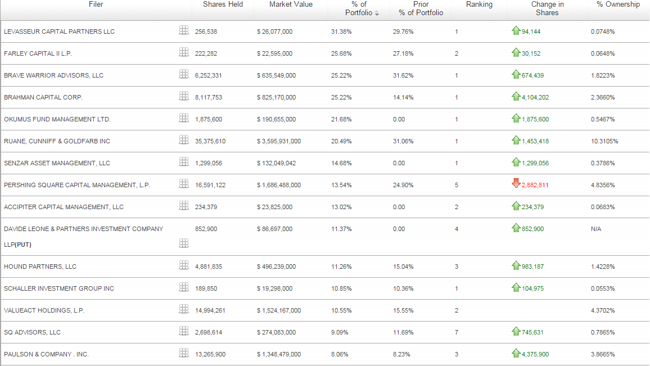Click green up arrow next to 94,144
The width and height of the screenshot is (650, 366).
pos(516,30)
